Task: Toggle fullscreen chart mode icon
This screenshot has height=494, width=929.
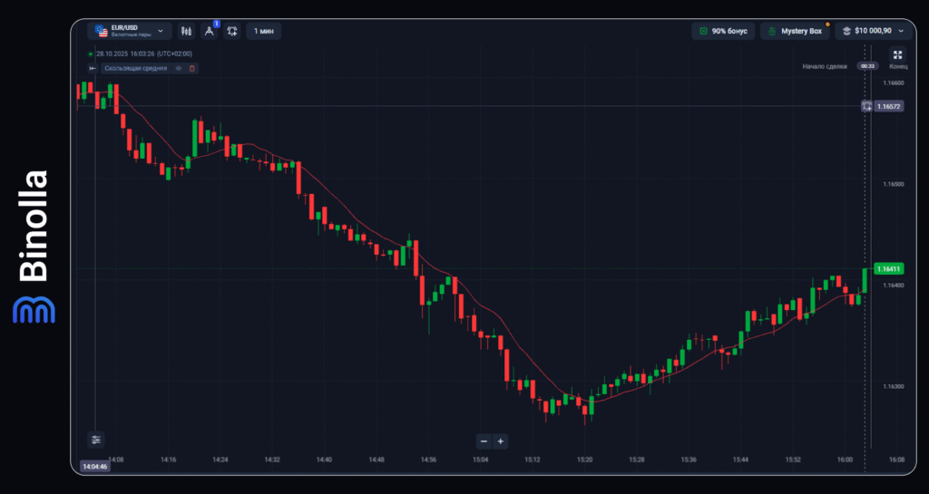Action: [897, 55]
